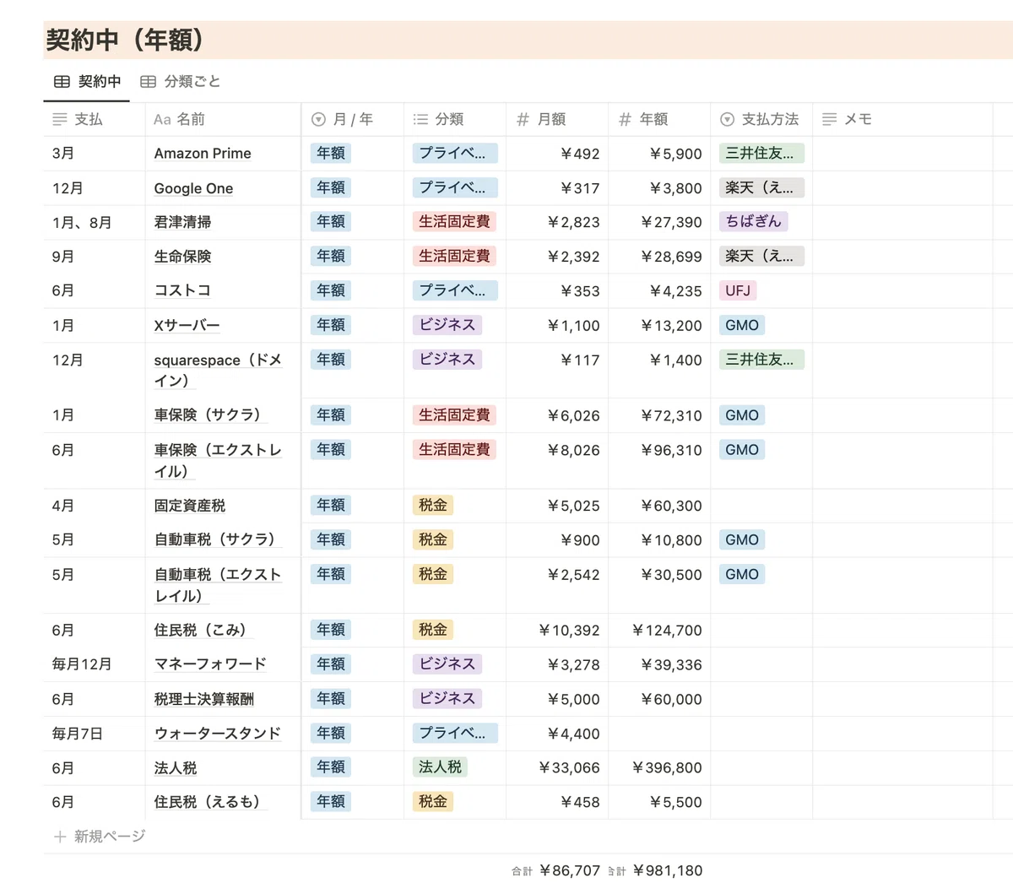Open the 月 / 年 column header menu
This screenshot has height=894, width=1013.
coord(353,120)
